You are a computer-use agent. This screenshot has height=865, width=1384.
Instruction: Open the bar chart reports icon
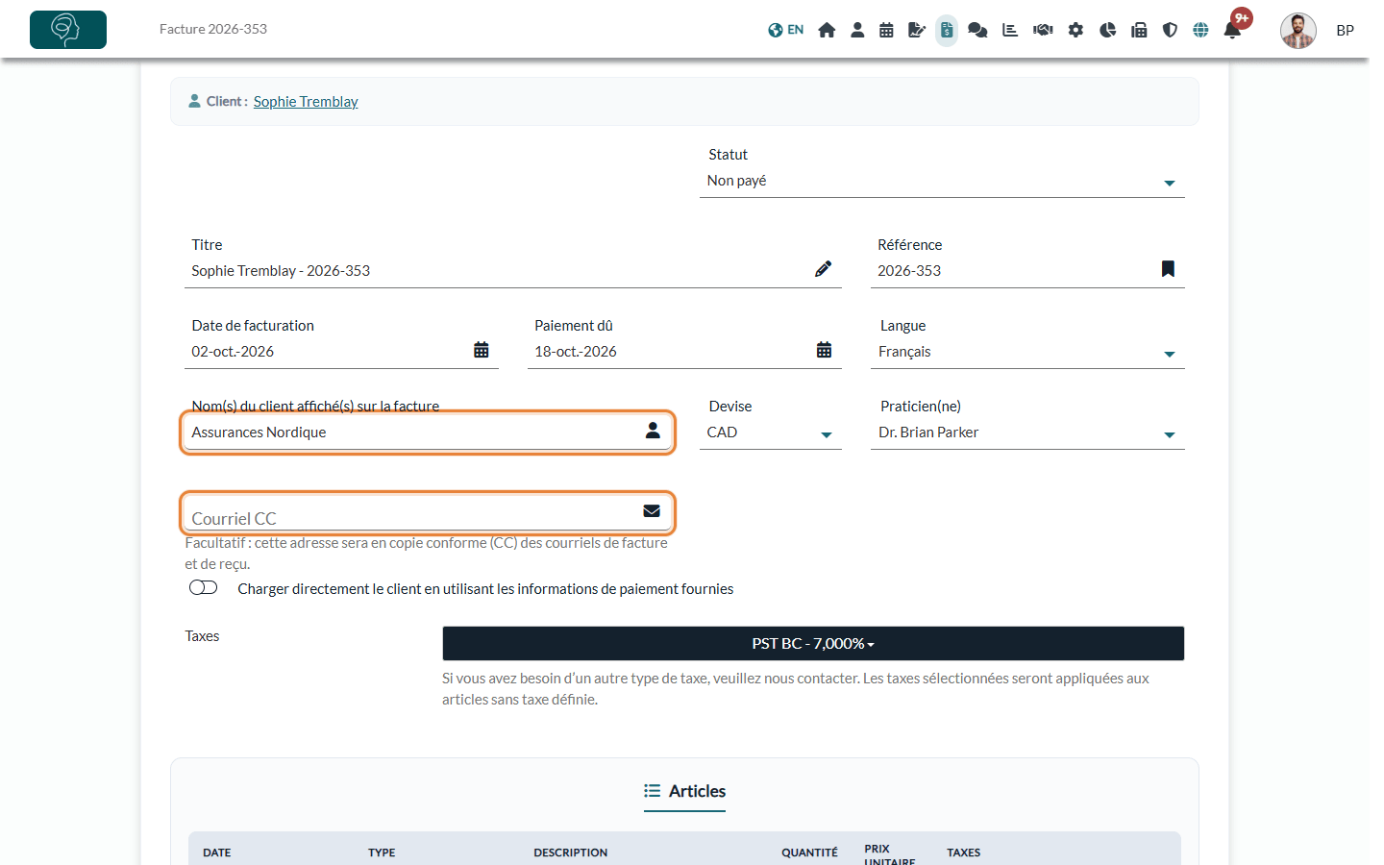[x=1010, y=30]
